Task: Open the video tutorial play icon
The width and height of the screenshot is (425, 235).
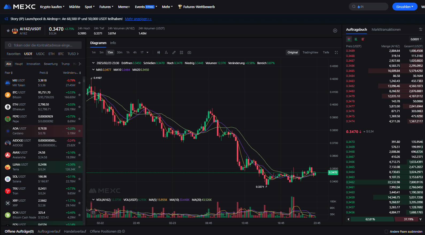Action: [335, 31]
